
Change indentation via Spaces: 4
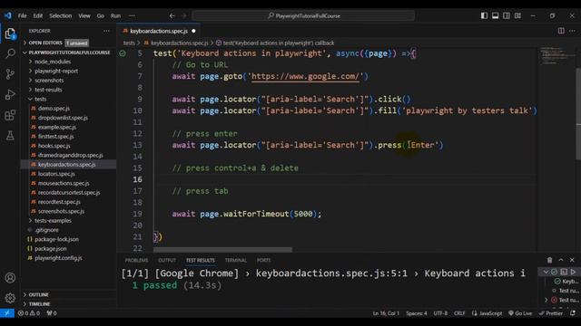pyautogui.click(x=417, y=313)
